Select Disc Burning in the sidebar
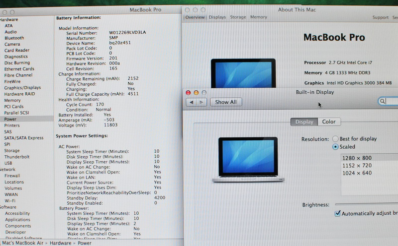398x246 pixels. click(x=17, y=63)
